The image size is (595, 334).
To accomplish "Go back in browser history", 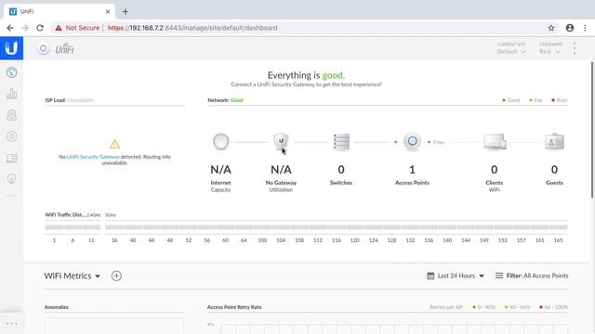I will (x=10, y=28).
